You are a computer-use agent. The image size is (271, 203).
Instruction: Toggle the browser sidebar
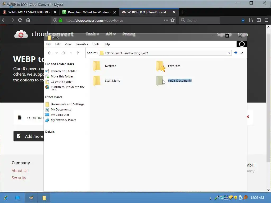pyautogui.click(x=259, y=20)
